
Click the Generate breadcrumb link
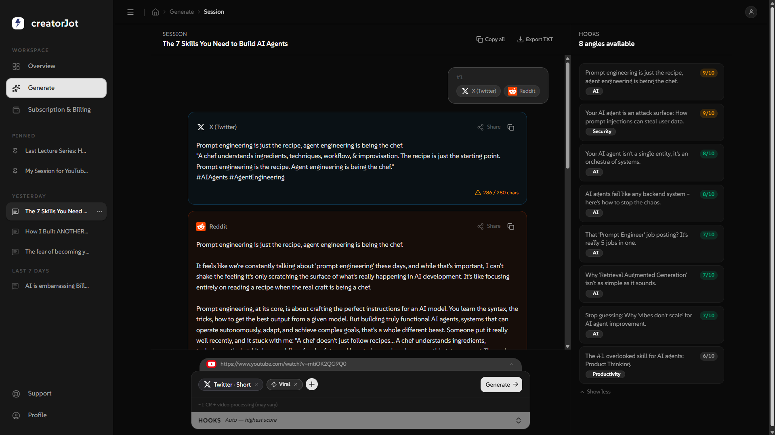click(182, 12)
